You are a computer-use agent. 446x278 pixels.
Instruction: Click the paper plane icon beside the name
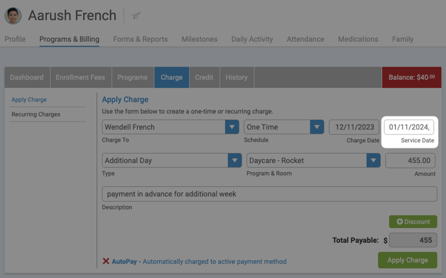[x=136, y=16]
